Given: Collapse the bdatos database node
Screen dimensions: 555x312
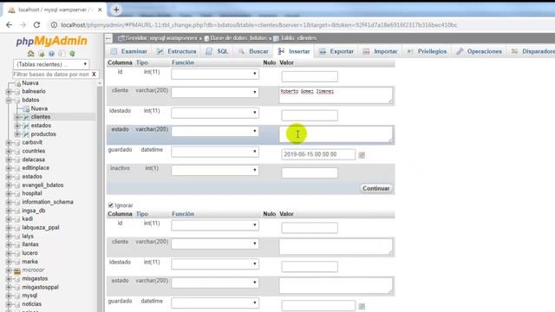Looking at the screenshot, I should pyautogui.click(x=9, y=101).
